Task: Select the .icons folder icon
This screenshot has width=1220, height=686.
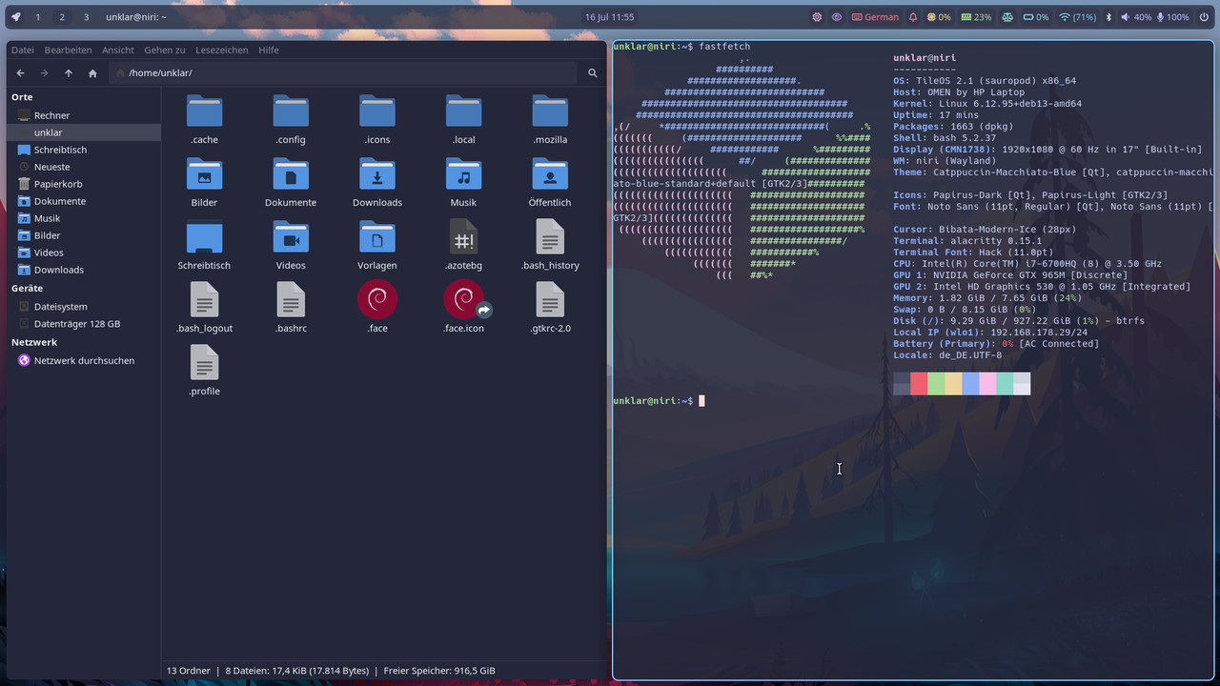Action: [x=377, y=111]
